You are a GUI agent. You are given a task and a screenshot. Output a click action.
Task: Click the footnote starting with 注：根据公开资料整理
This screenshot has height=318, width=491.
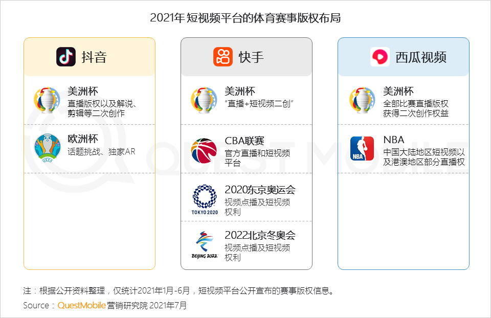(x=178, y=291)
